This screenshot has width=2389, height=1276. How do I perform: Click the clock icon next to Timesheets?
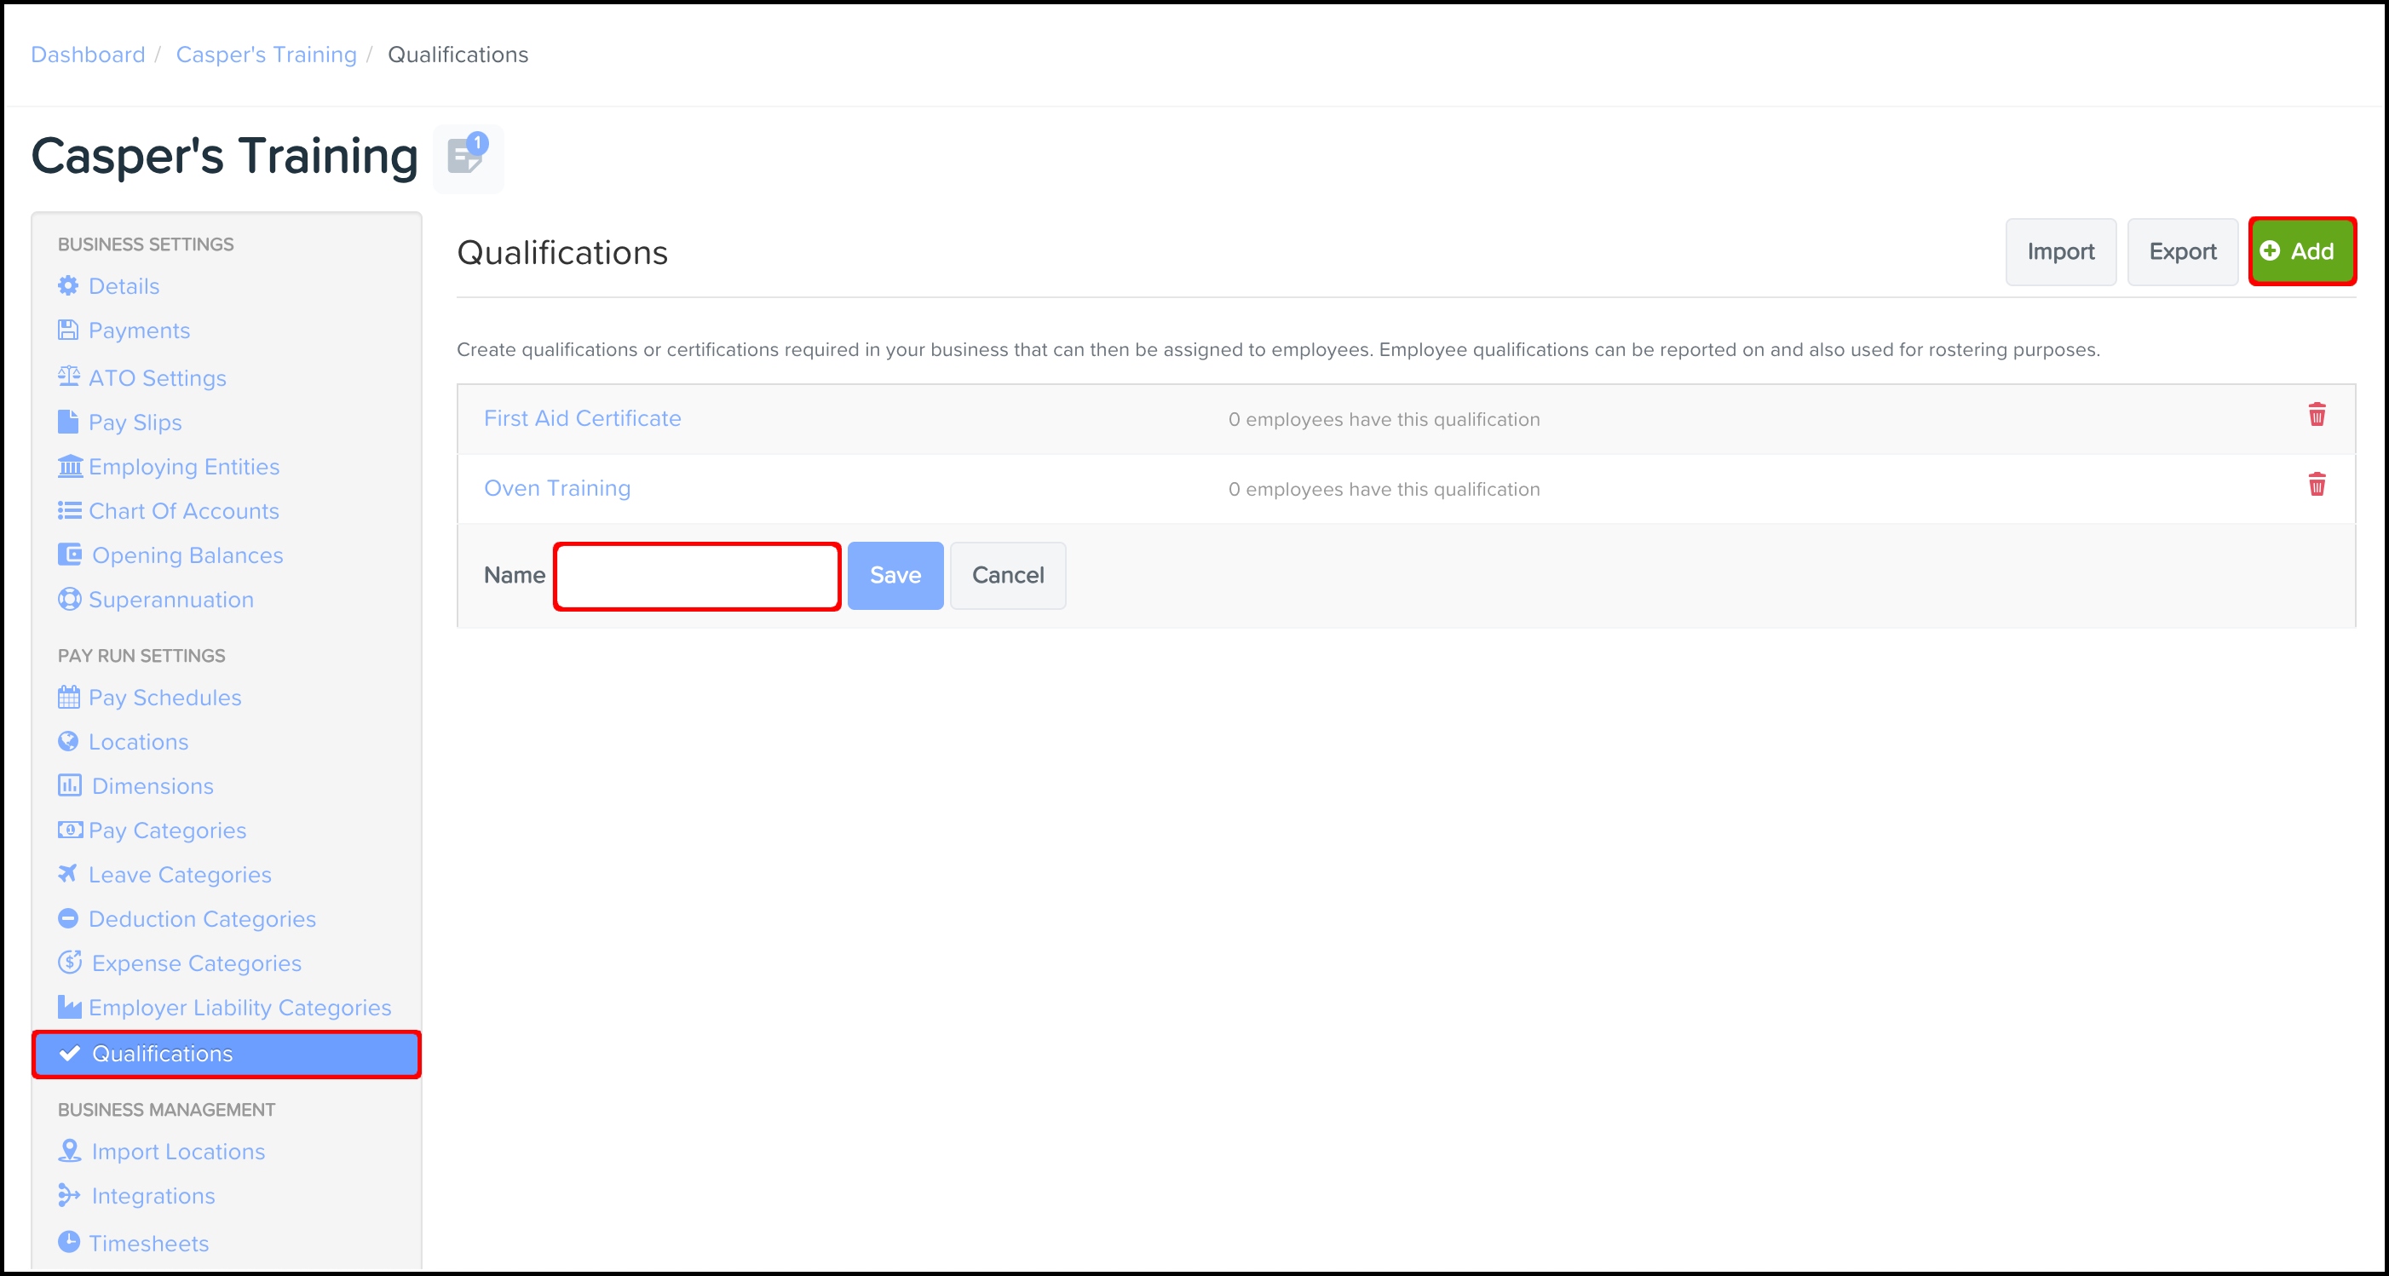coord(69,1242)
